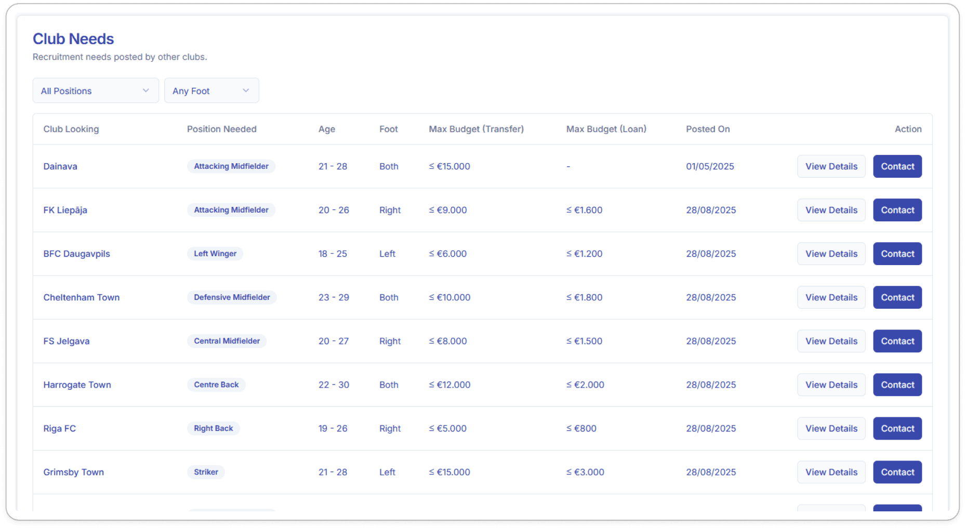View details for Harrogate Town need
Screen dimensions: 965x528
pyautogui.click(x=831, y=385)
